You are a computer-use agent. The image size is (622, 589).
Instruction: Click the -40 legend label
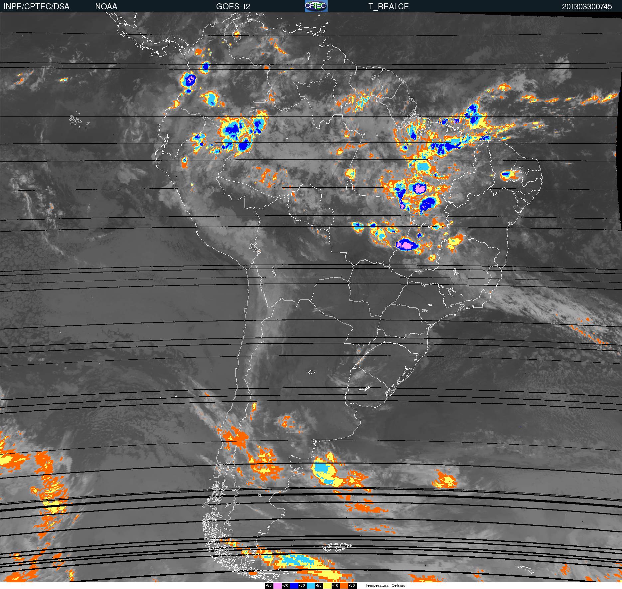coord(336,586)
